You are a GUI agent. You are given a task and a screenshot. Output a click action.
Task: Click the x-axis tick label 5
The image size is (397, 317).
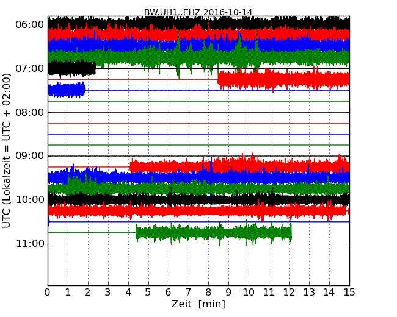tap(148, 292)
